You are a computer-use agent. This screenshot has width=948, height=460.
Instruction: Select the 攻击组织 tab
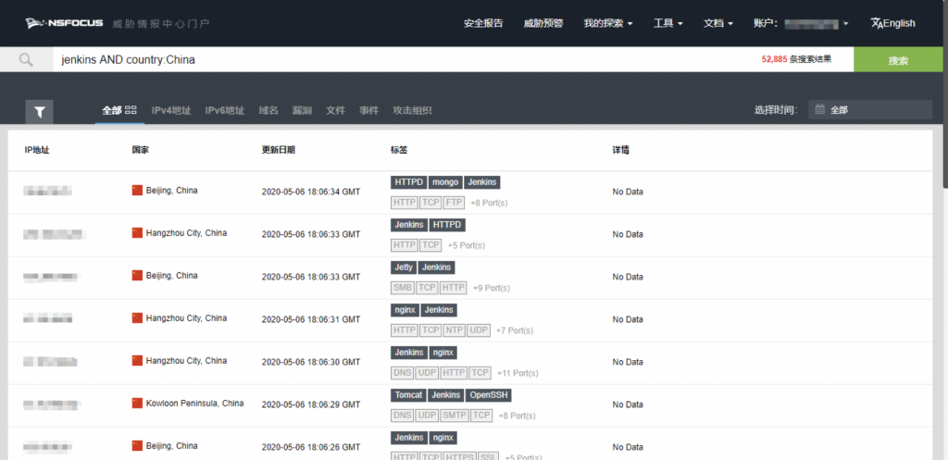click(412, 110)
